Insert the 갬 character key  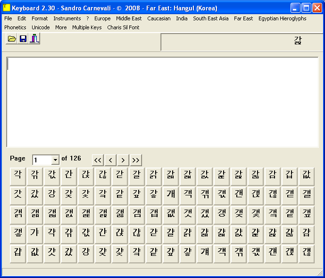pyautogui.click(x=137, y=215)
